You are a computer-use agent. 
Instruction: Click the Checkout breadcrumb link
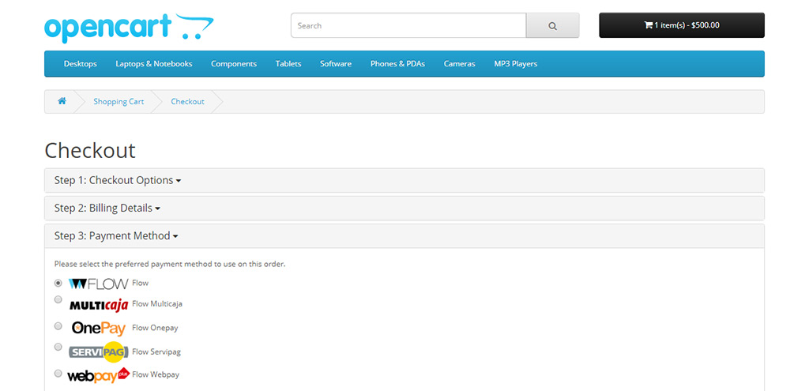pyautogui.click(x=188, y=102)
